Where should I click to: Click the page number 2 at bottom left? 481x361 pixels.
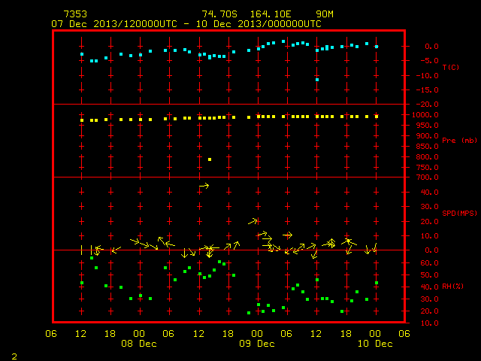pos(14,356)
